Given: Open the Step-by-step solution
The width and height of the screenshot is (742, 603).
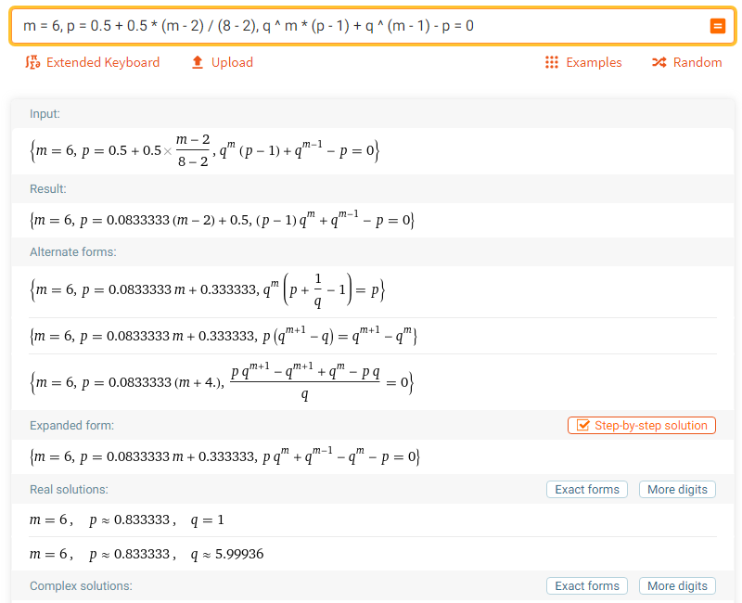Looking at the screenshot, I should (642, 426).
